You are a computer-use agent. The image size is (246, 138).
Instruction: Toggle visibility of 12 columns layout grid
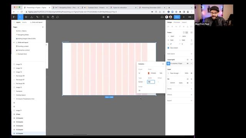click(188, 63)
